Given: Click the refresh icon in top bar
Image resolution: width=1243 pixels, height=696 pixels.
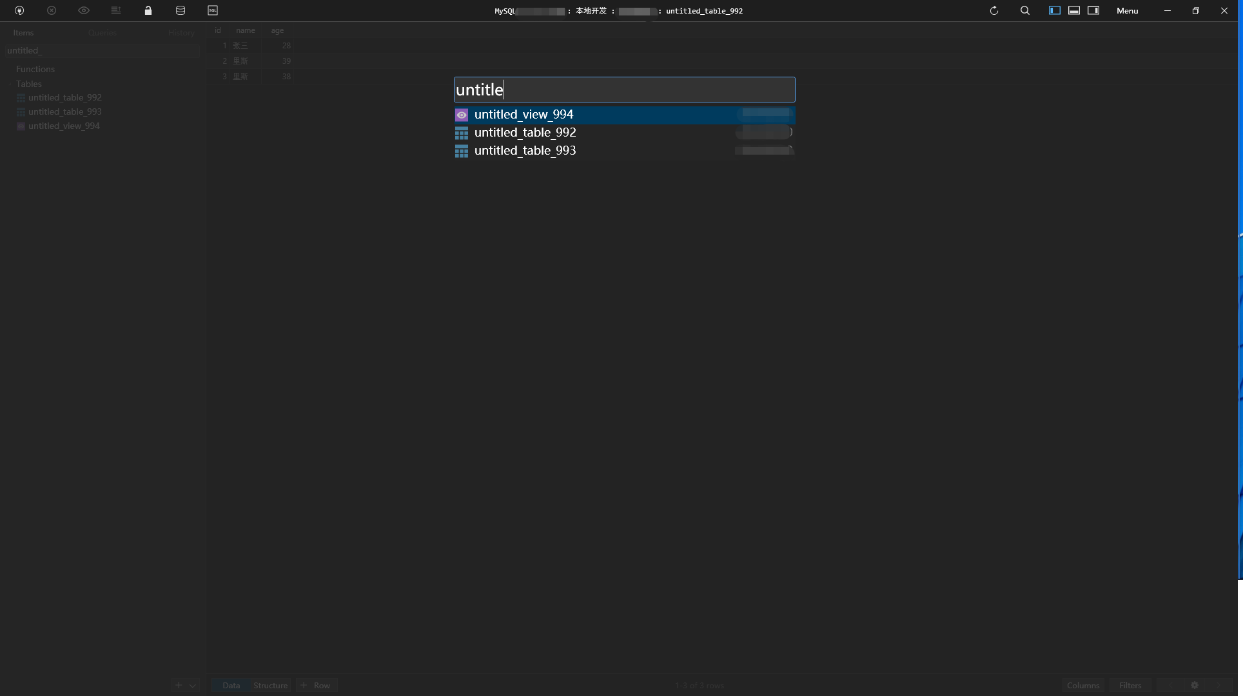Looking at the screenshot, I should (x=993, y=10).
